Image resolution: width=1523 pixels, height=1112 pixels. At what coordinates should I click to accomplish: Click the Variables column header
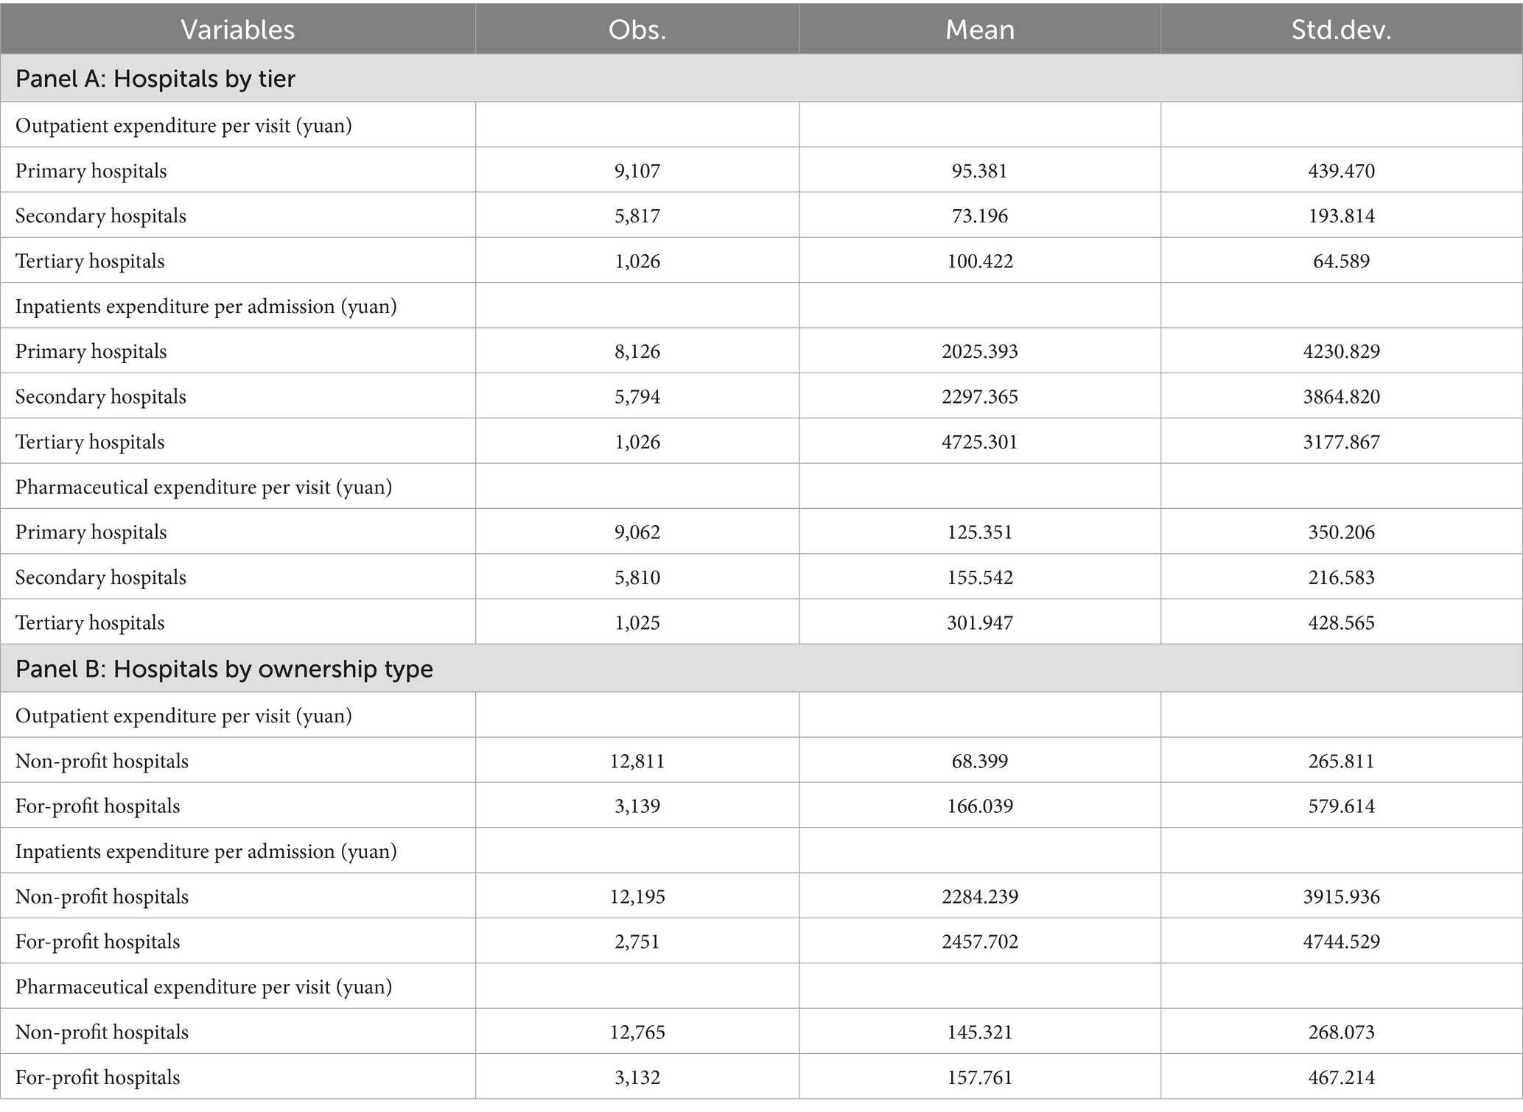tap(237, 29)
